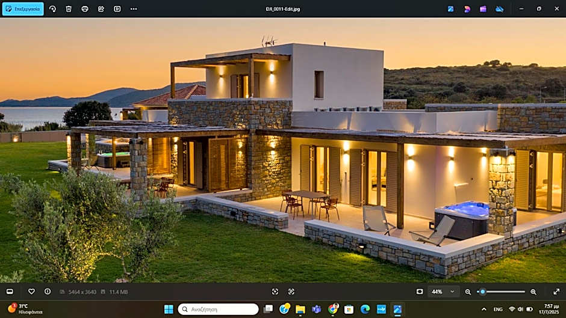Open the weather widget showing 31°C
566x318 pixels.
(25, 309)
